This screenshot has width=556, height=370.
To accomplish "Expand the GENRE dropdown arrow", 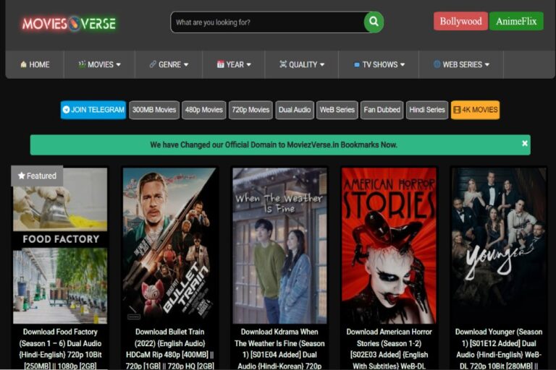I will click(186, 65).
